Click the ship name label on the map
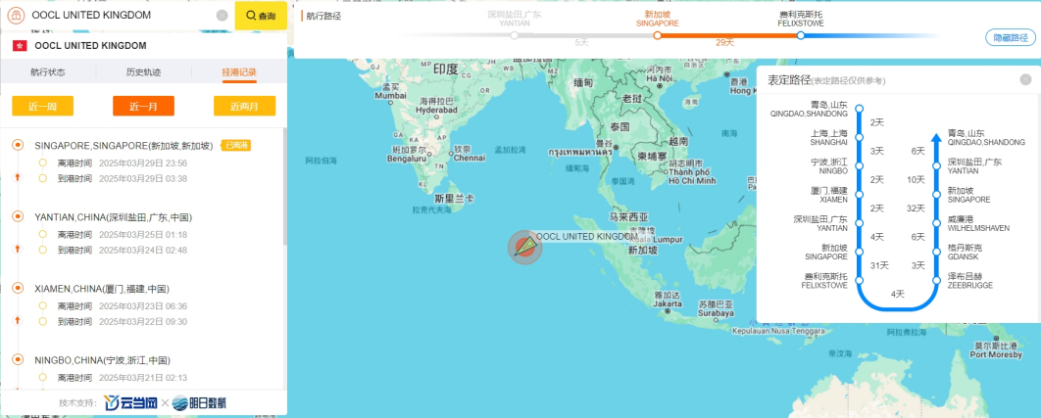The height and width of the screenshot is (418, 1041). pos(586,236)
